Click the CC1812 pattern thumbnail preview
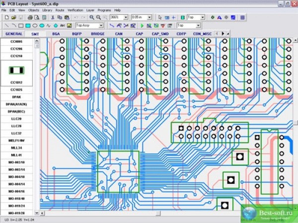The height and width of the screenshot is (223, 298). tap(17, 71)
